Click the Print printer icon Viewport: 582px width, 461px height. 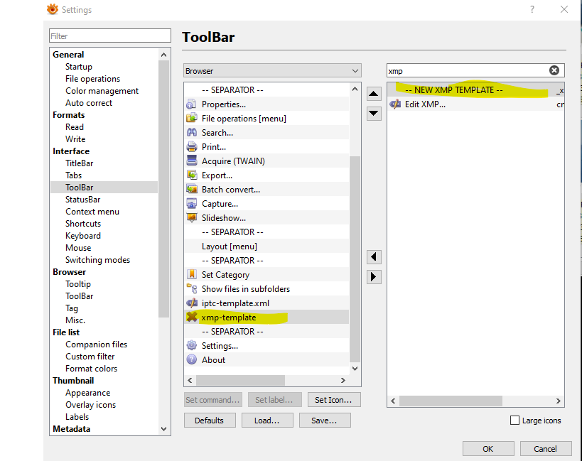coord(192,147)
